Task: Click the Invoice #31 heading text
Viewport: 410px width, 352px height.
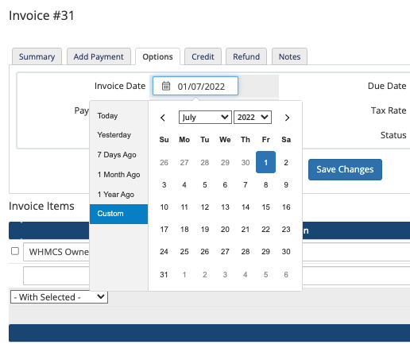Action: 41,15
